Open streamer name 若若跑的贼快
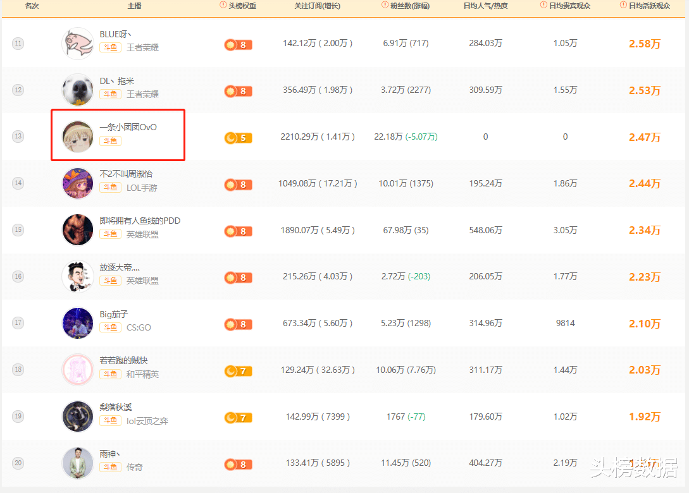The width and height of the screenshot is (689, 493). tap(123, 360)
